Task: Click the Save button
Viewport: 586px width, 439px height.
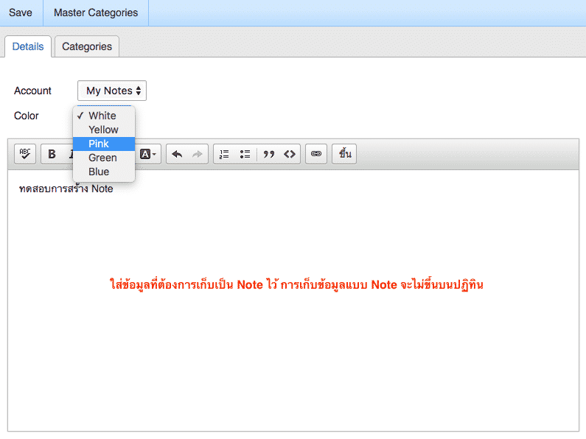Action: pyautogui.click(x=21, y=13)
